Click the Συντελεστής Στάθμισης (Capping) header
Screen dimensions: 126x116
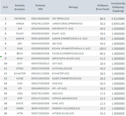click(x=118, y=7)
